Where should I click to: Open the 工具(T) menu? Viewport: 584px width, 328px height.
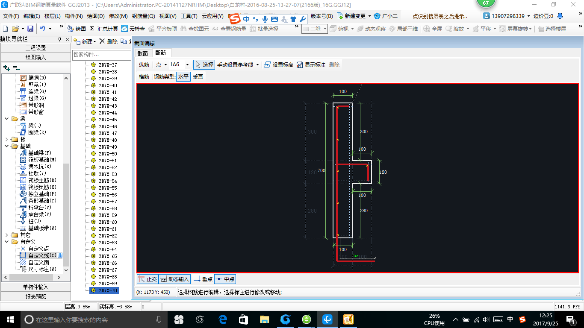189,16
